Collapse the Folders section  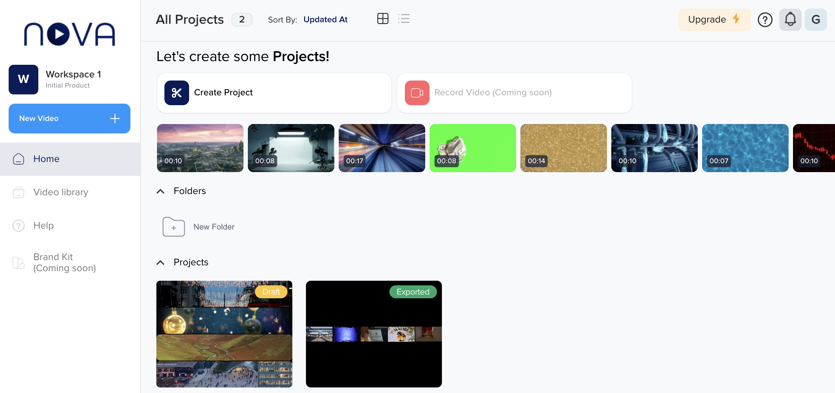point(160,191)
